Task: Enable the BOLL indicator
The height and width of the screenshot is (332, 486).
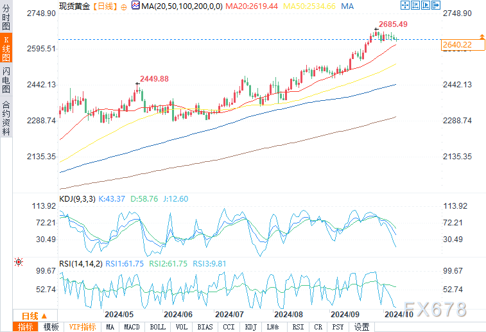Action: pos(157,327)
